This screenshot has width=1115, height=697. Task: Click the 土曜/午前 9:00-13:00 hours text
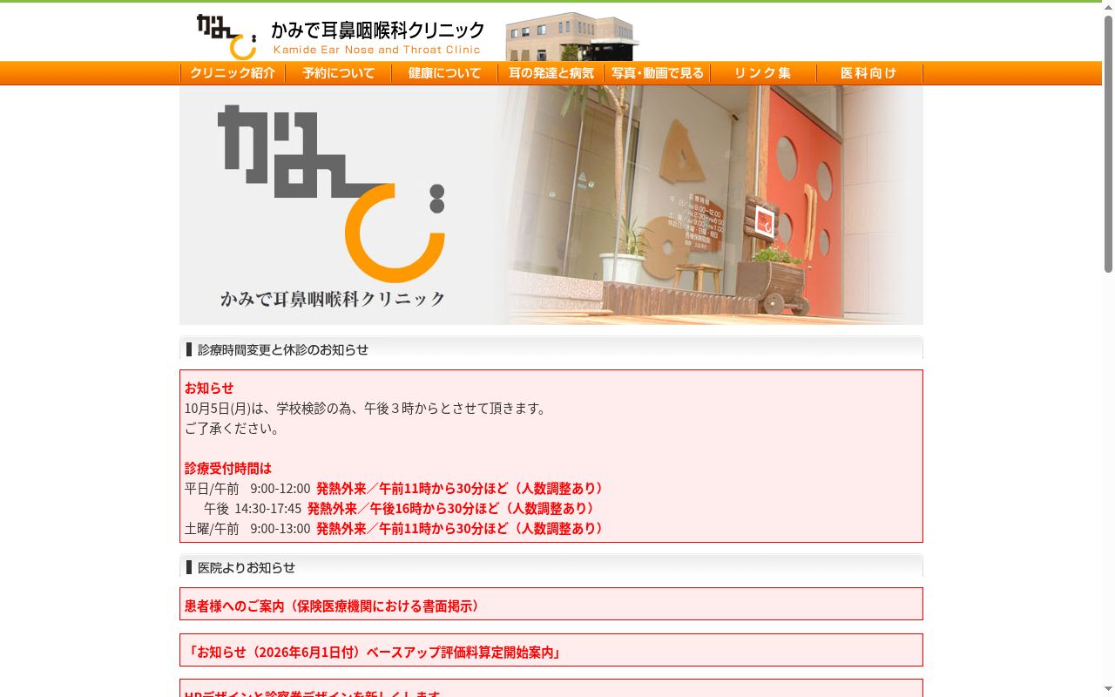click(x=247, y=528)
